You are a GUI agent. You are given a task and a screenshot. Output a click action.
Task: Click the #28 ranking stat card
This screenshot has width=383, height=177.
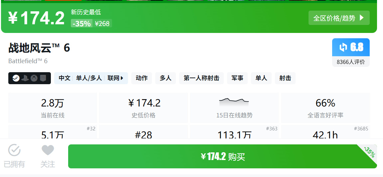(x=144, y=132)
